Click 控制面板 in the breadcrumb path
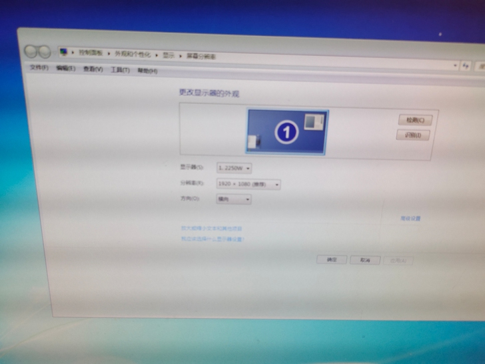The image size is (485, 364). (x=91, y=53)
